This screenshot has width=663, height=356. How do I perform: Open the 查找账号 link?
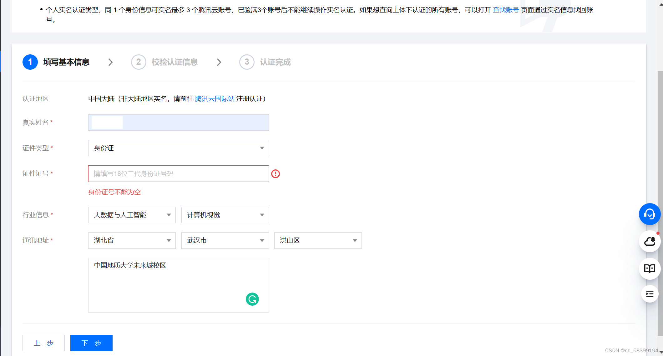[506, 10]
